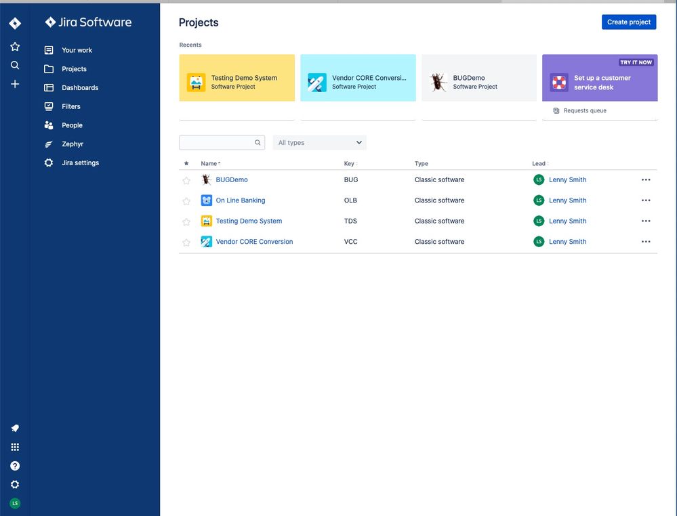This screenshot has width=677, height=516.
Task: Open the Testing Demo System recent card
Action: 237,78
